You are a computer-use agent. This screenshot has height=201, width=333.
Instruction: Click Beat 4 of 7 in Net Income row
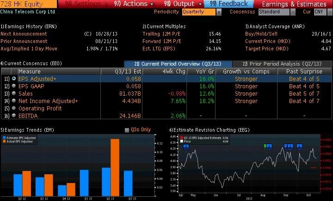click(304, 101)
